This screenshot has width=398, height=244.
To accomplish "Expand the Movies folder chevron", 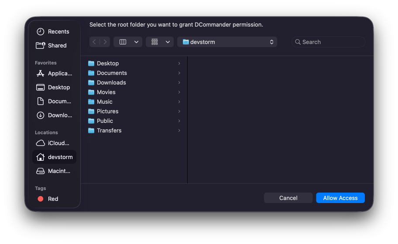I will (x=179, y=92).
